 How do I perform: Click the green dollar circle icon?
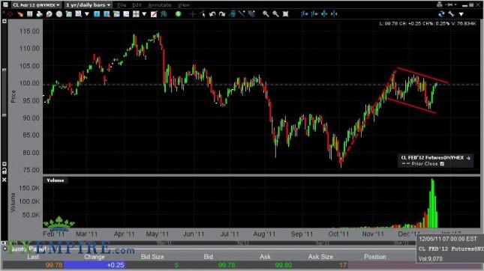pyautogui.click(x=178, y=14)
